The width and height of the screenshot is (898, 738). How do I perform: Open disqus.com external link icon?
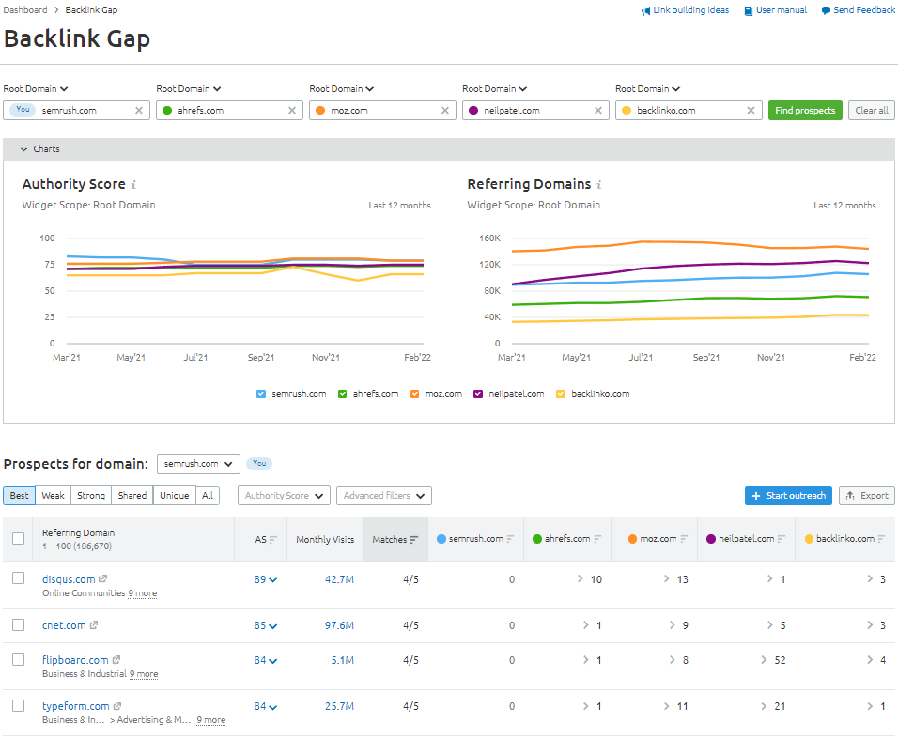point(103,578)
